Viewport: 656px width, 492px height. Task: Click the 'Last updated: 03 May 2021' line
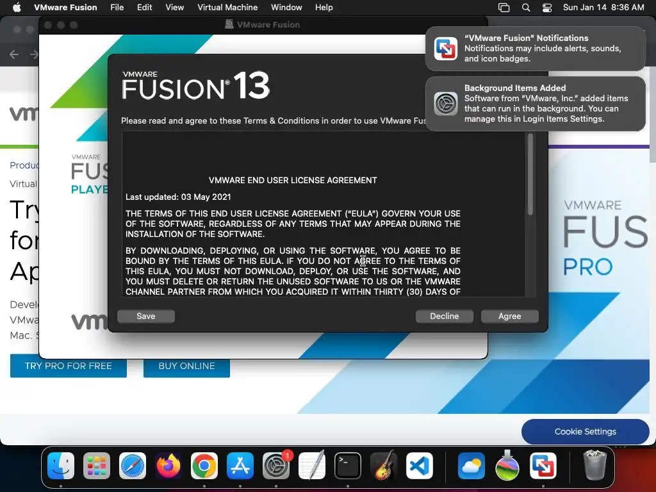(178, 197)
